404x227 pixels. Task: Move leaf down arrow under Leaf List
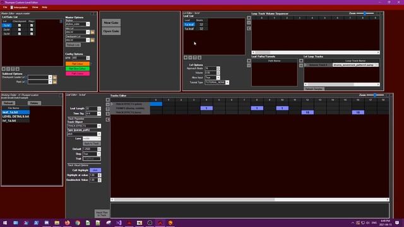(199, 57)
